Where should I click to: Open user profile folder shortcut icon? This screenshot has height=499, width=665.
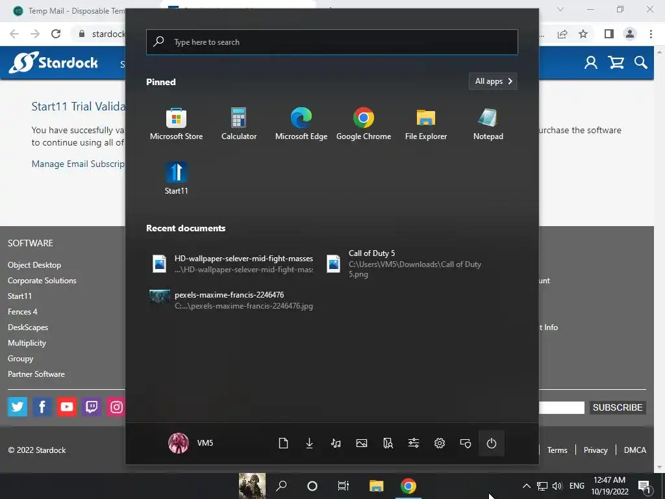(x=388, y=443)
